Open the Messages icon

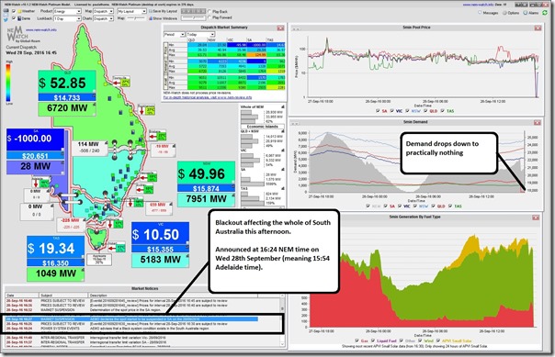coord(481,13)
